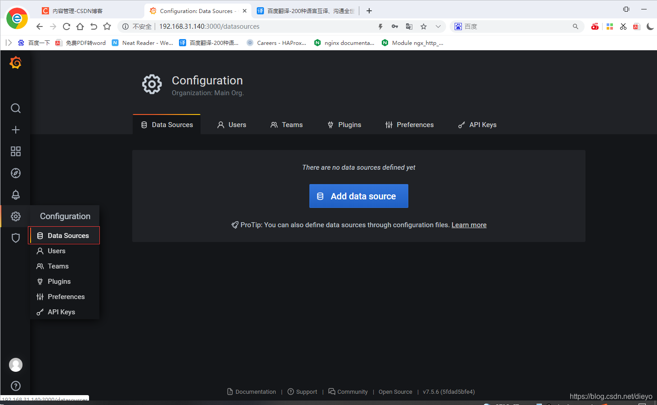Click the star icon next to undo arrow
Screen dimensions: 657x405
107,26
